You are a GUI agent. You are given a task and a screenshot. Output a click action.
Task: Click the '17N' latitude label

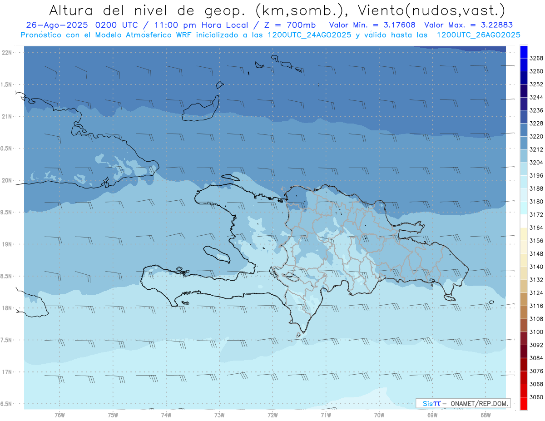(7, 372)
